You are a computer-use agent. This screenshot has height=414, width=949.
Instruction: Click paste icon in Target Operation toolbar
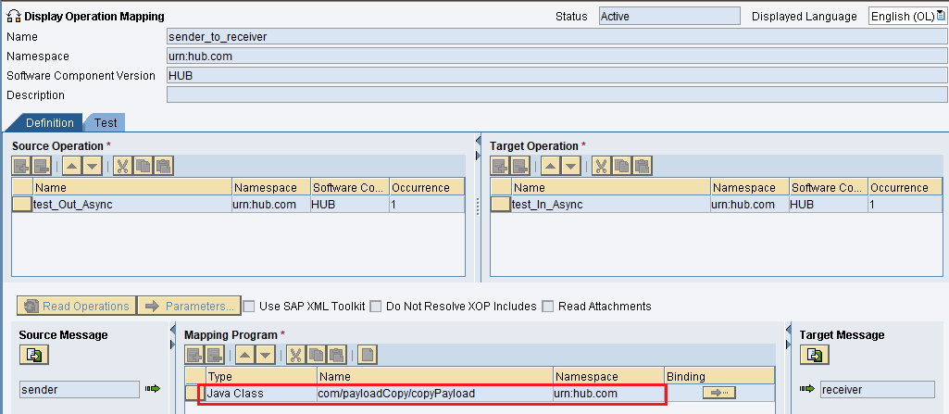(x=643, y=166)
